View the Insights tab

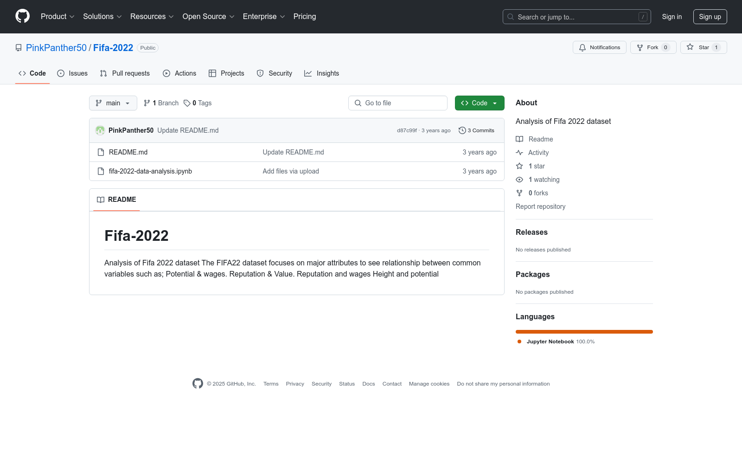pos(322,73)
